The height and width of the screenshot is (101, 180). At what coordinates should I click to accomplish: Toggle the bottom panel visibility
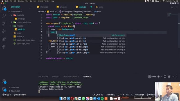tap(173, 3)
